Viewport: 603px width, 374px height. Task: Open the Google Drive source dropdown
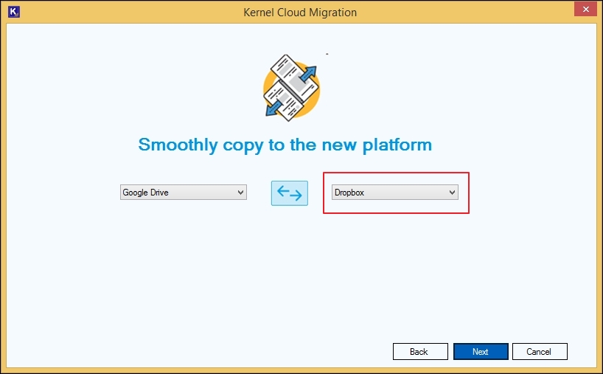184,193
